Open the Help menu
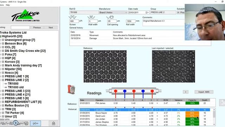 (x=8, y=5)
